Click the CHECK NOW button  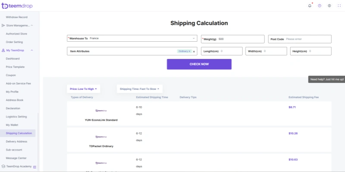point(199,64)
